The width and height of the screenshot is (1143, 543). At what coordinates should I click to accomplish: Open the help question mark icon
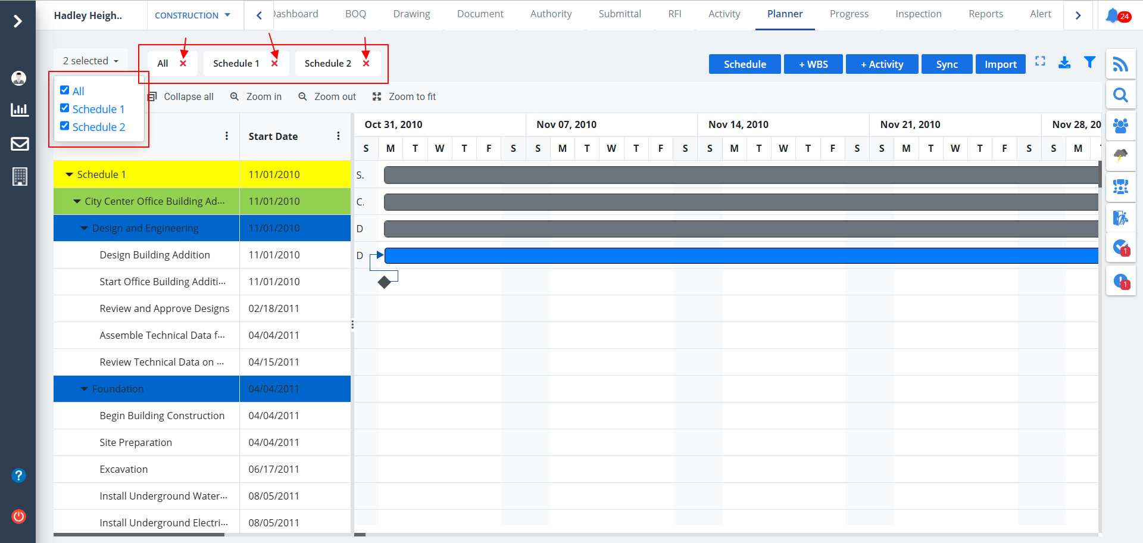click(x=19, y=476)
